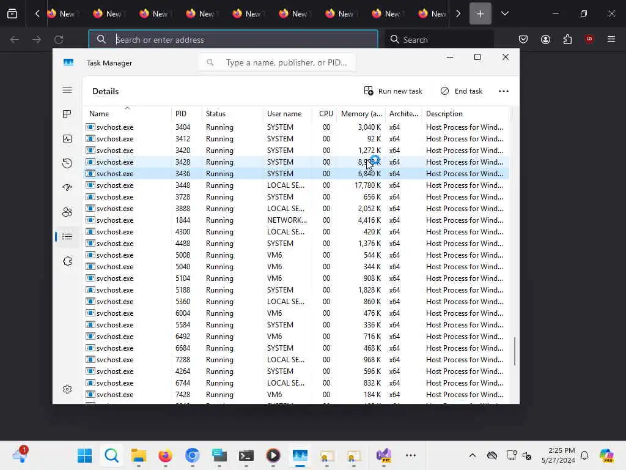Select svchost.exe row with PID 3404

point(296,127)
